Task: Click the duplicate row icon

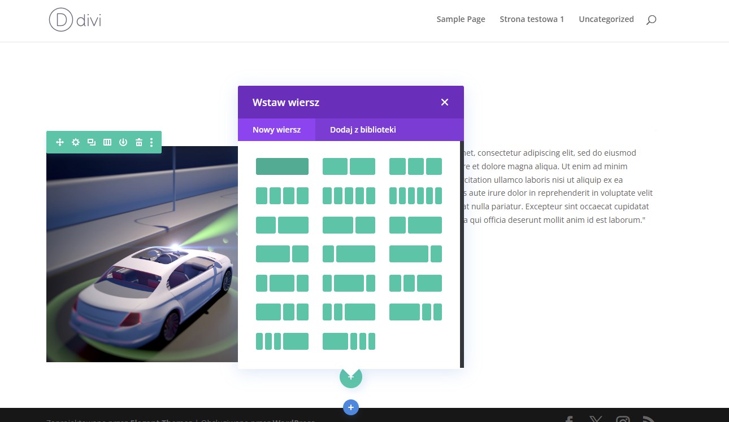Action: 92,143
